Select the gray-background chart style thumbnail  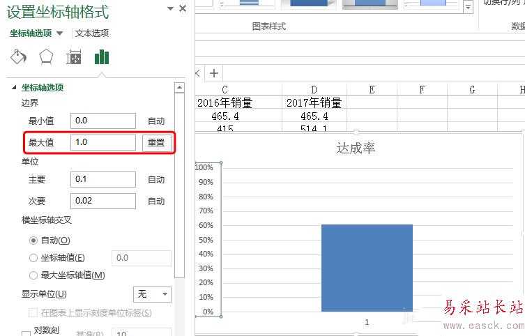(x=370, y=4)
